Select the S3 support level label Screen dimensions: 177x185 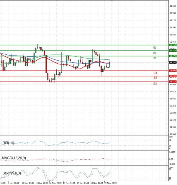coord(155,84)
